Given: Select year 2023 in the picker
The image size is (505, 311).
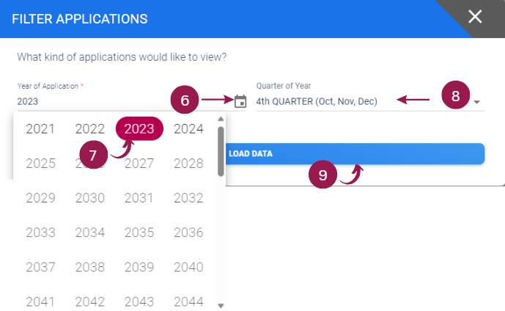Looking at the screenshot, I should [x=139, y=128].
